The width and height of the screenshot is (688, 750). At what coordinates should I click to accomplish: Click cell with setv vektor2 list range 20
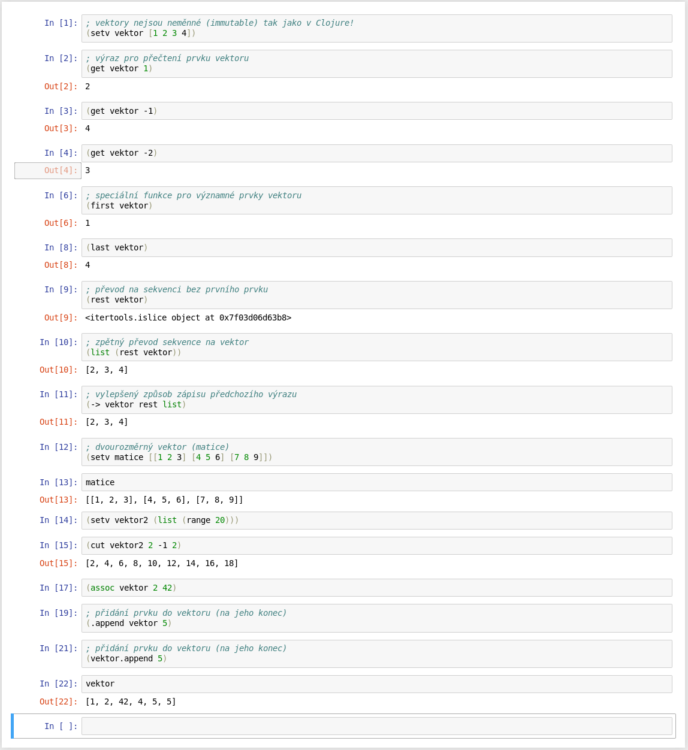click(376, 520)
